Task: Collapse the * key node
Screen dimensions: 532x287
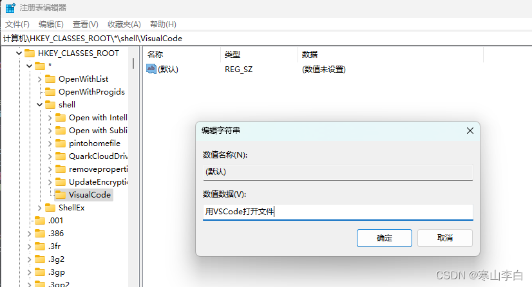Action: pyautogui.click(x=29, y=66)
